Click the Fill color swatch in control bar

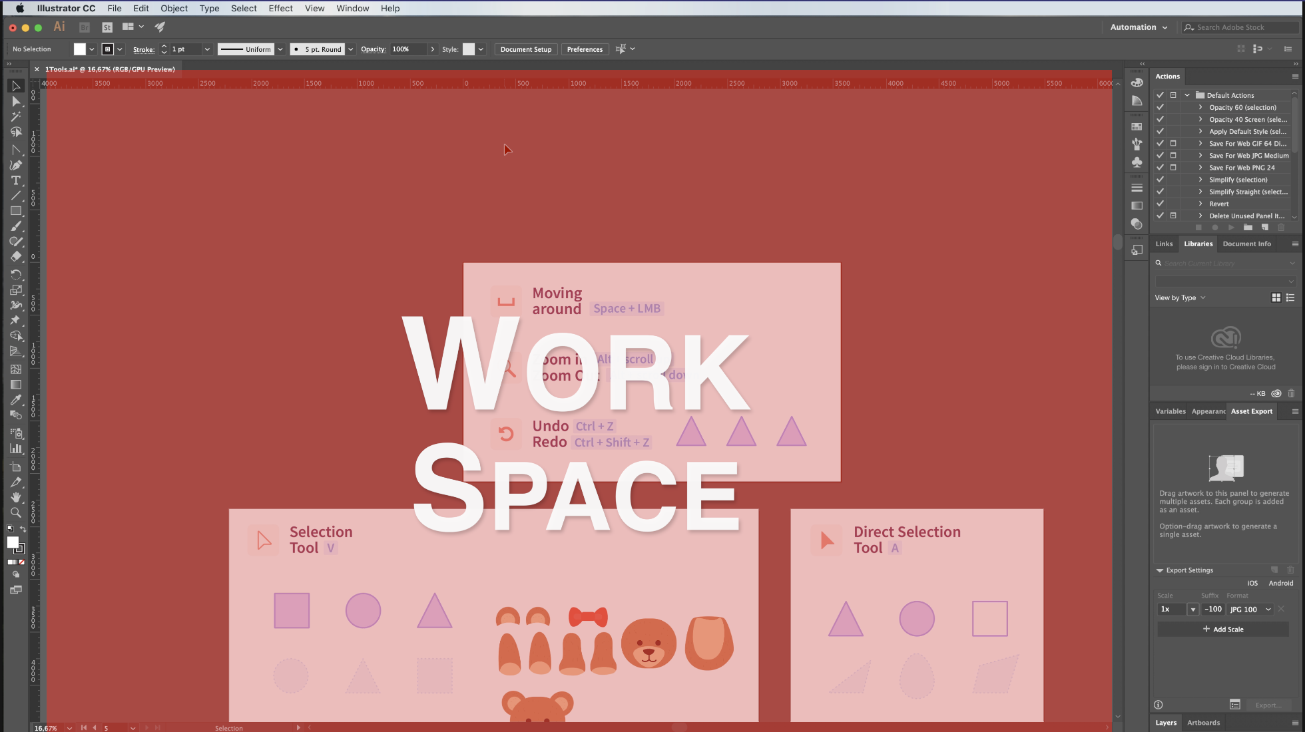tap(79, 49)
